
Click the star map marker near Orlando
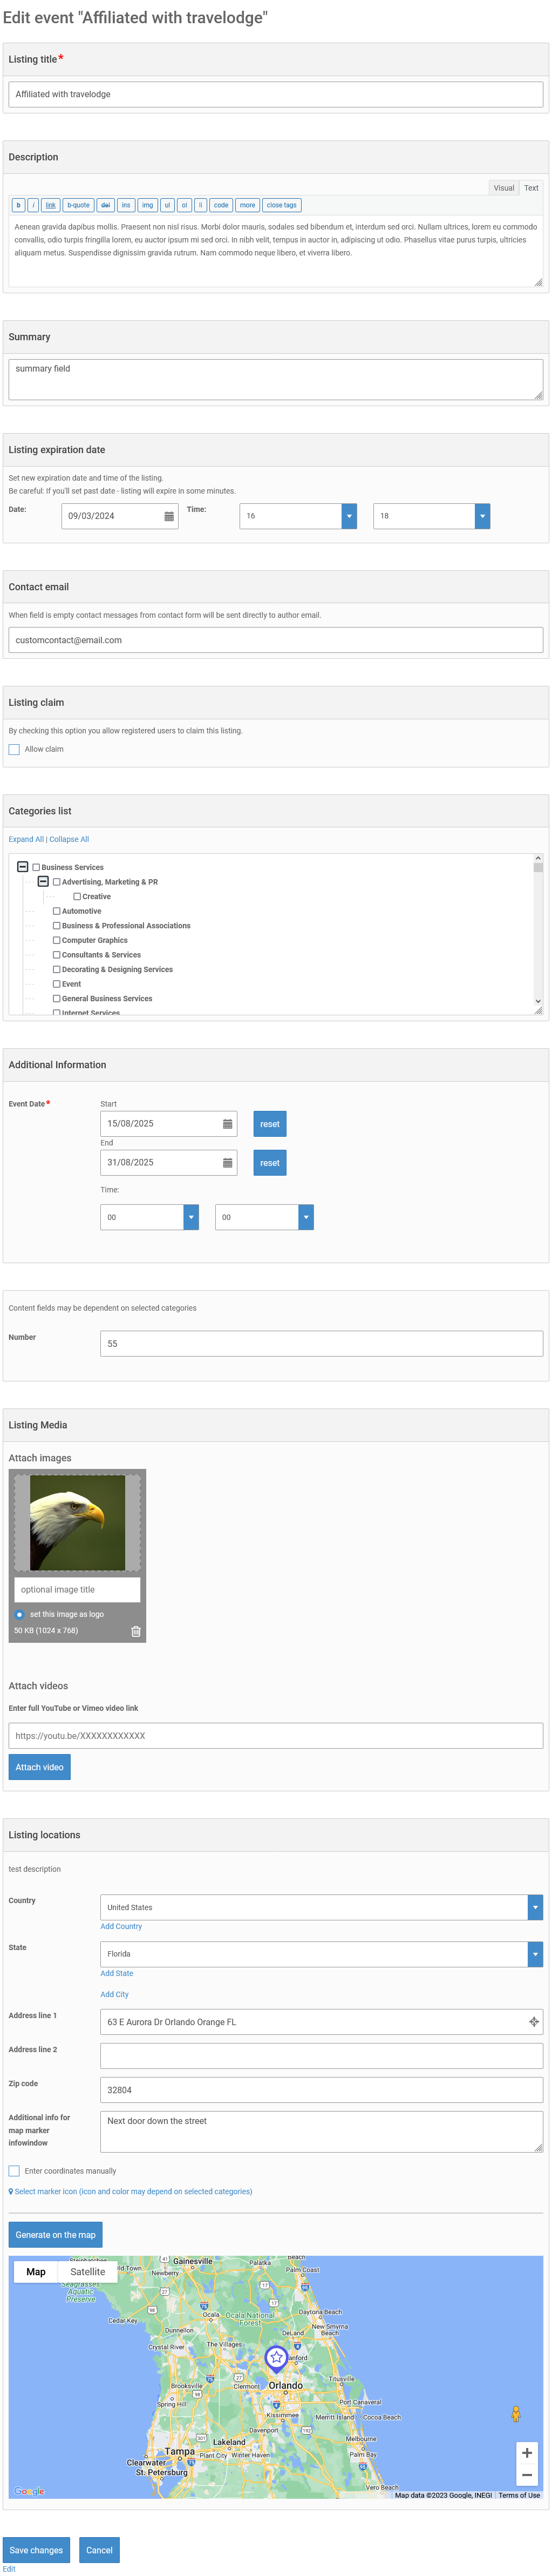tap(276, 2359)
